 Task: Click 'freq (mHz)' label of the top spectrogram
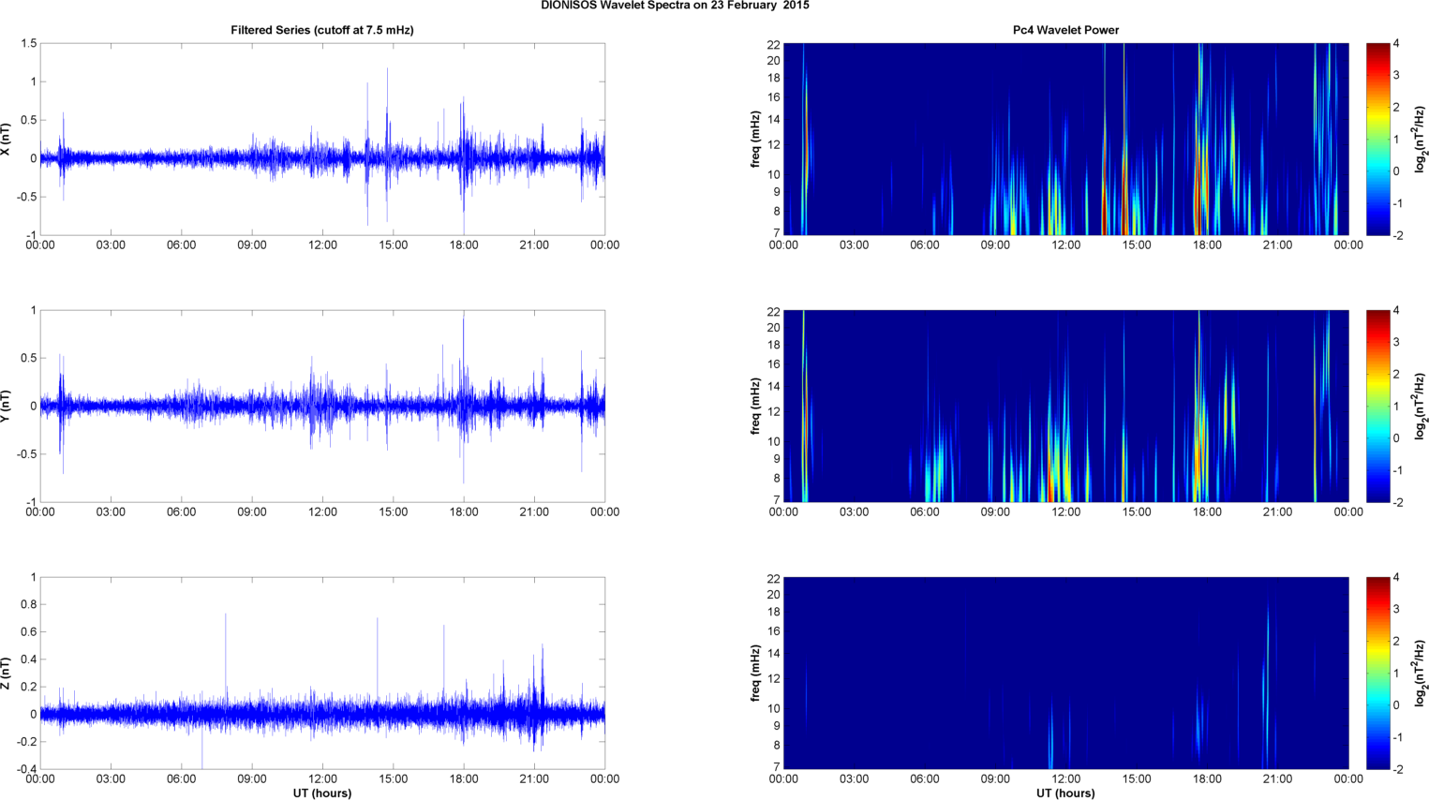(x=755, y=139)
